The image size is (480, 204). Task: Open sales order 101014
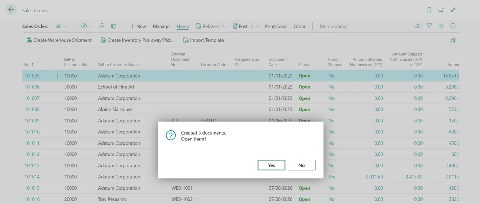click(32, 177)
